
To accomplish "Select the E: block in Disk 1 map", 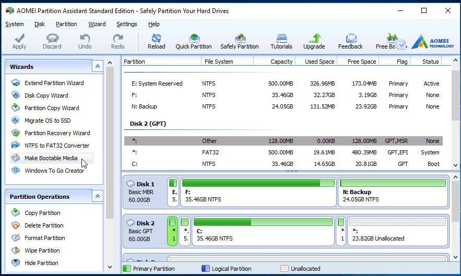I will 173,192.
